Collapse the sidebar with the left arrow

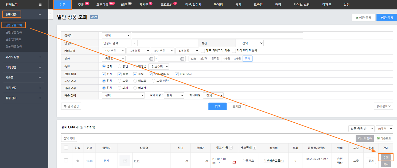click(51, 15)
